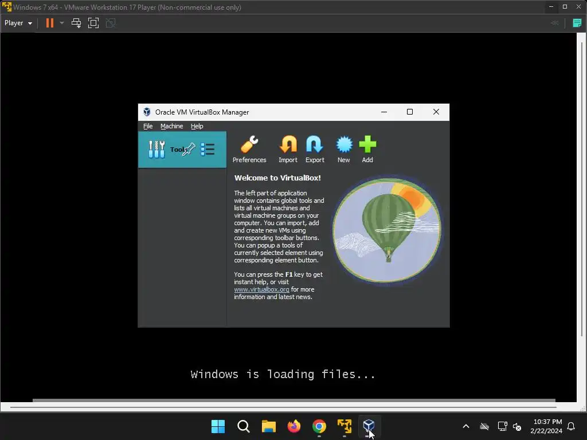
Task: Open the Tools list menu icon
Action: (208, 150)
